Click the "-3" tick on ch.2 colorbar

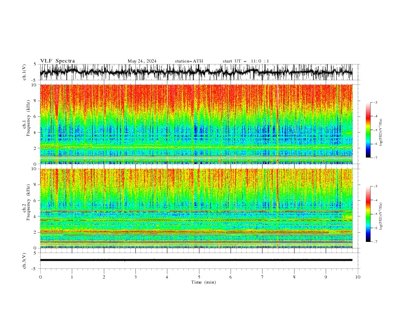pos(376,186)
